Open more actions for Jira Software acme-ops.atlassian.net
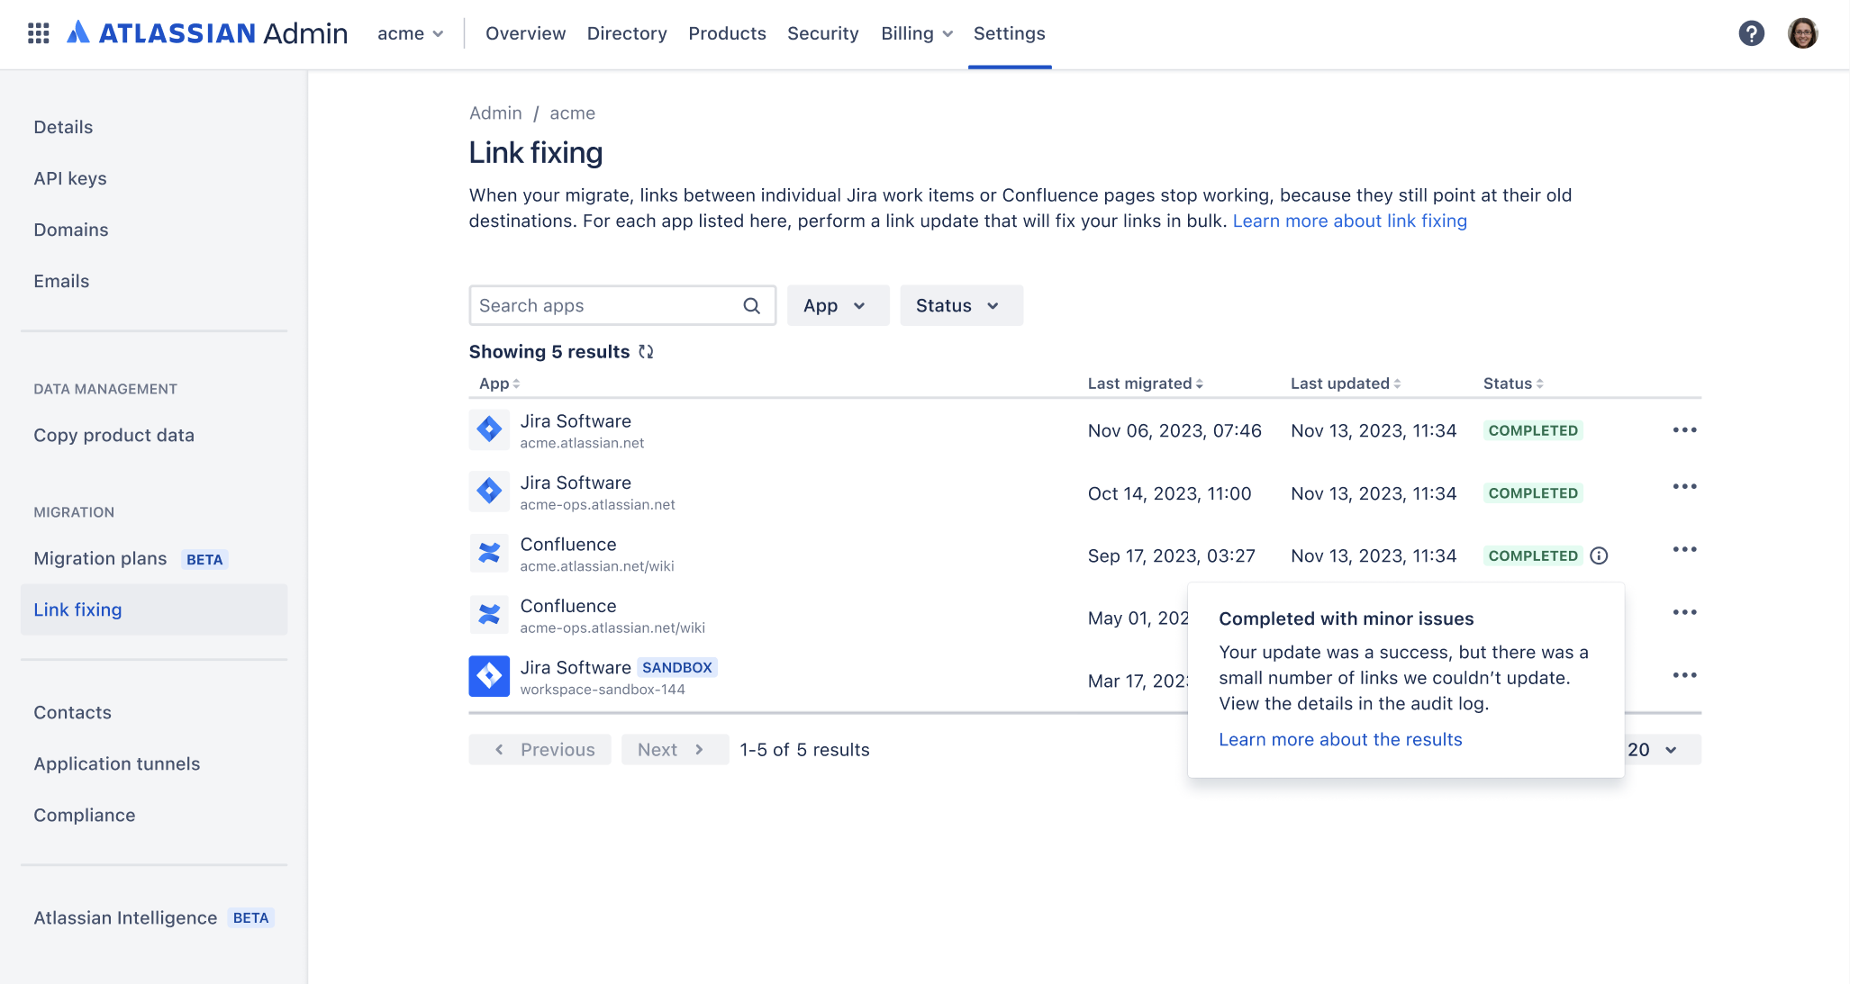 point(1684,487)
